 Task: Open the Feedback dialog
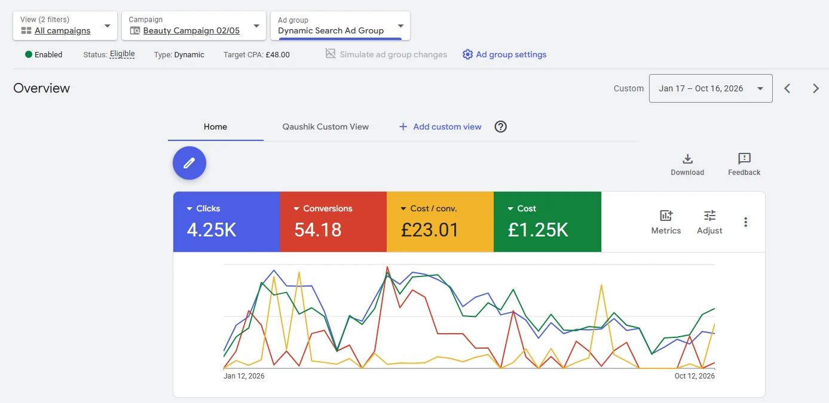pyautogui.click(x=744, y=165)
